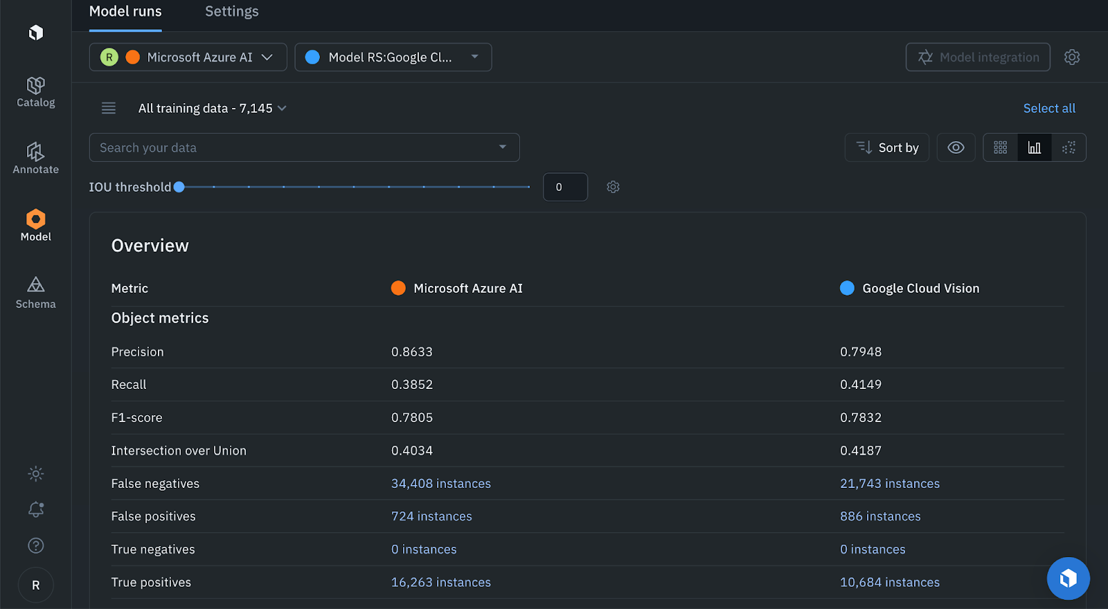Click the Precision row label
This screenshot has height=609, width=1108.
coord(138,352)
